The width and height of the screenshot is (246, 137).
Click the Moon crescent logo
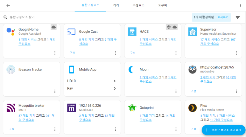[131, 69]
